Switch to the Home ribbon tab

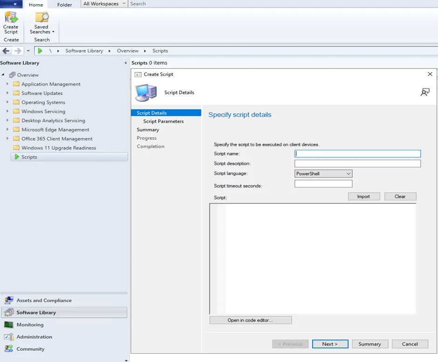coord(36,5)
